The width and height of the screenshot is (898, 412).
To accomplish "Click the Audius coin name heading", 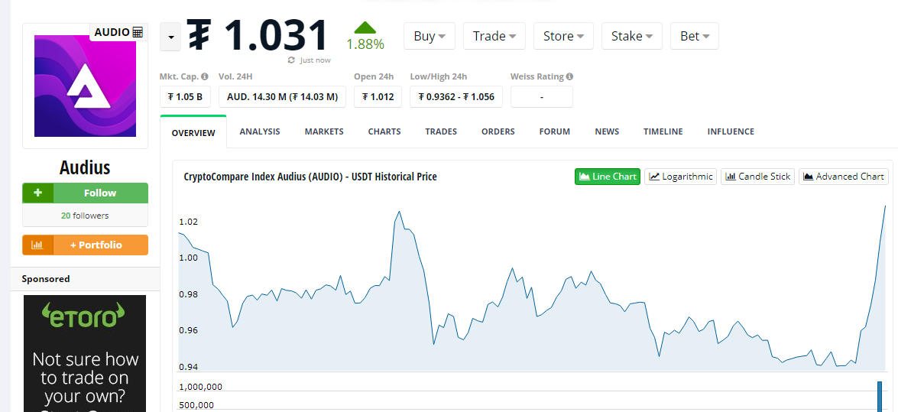I will tap(85, 167).
